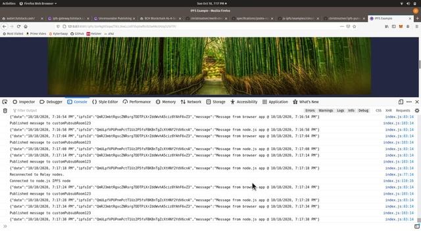
Task: Open the What's New tab
Action: (306, 102)
